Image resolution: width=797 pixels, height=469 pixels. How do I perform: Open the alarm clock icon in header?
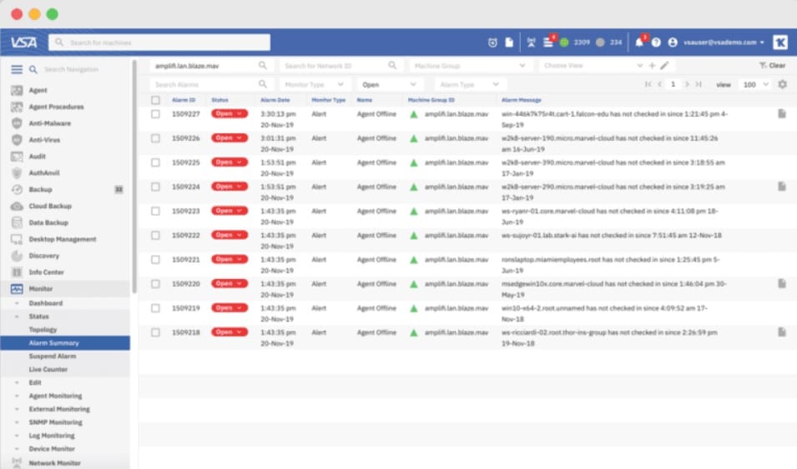point(492,42)
